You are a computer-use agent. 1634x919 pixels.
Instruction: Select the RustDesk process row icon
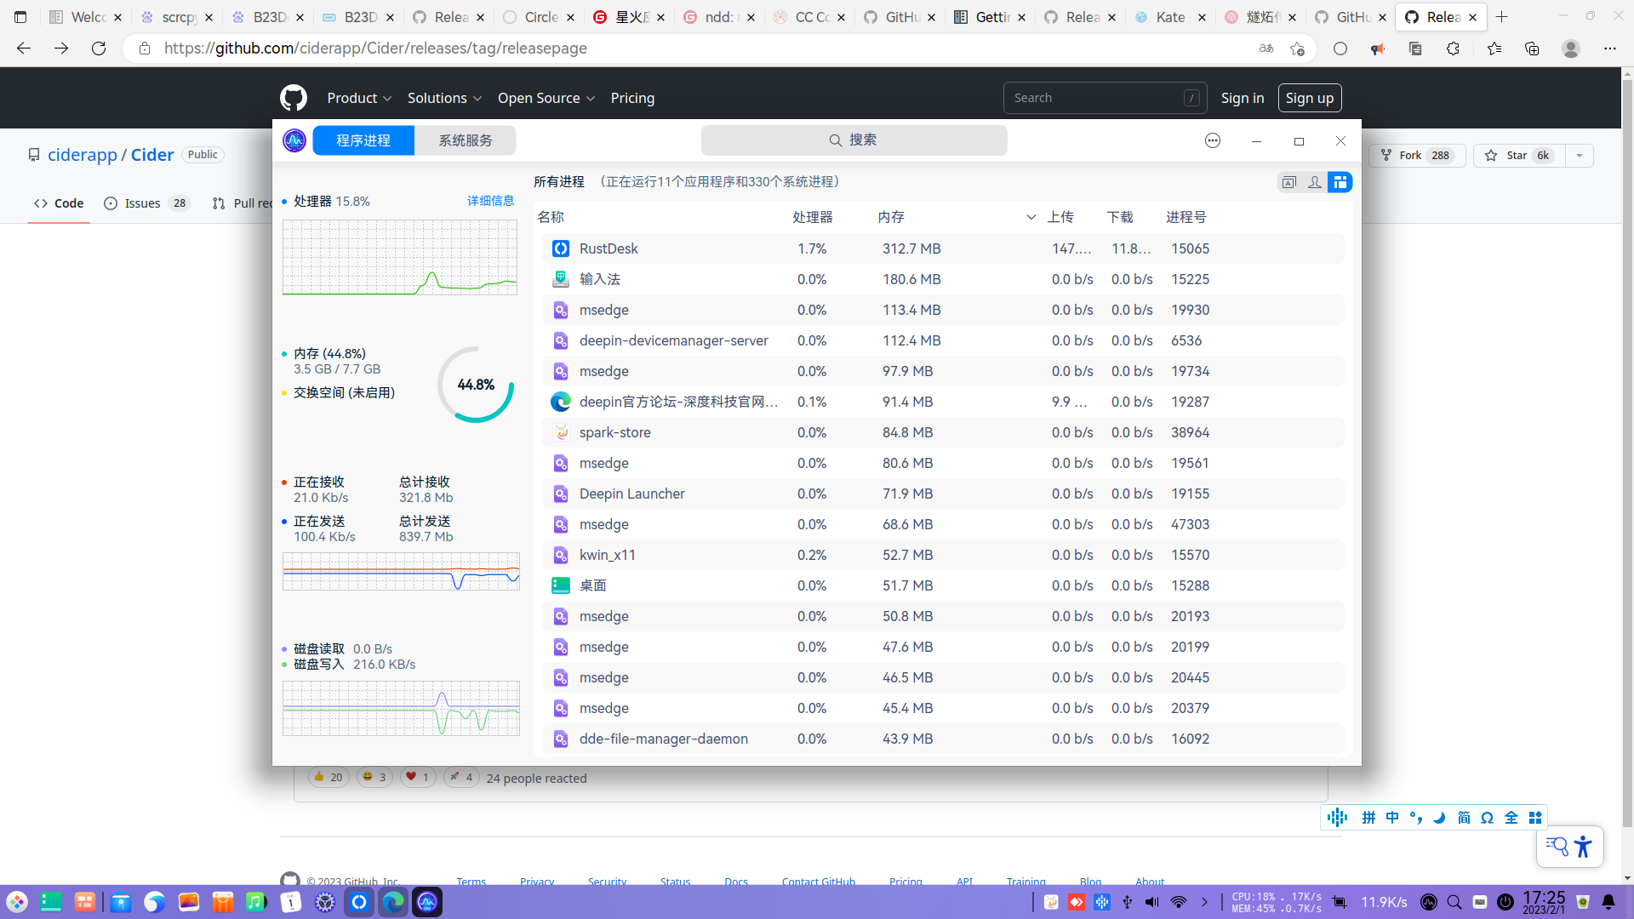tap(560, 248)
